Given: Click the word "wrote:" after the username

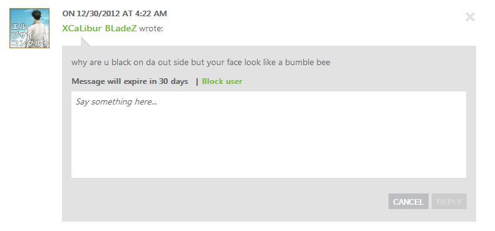Looking at the screenshot, I should 151,28.
